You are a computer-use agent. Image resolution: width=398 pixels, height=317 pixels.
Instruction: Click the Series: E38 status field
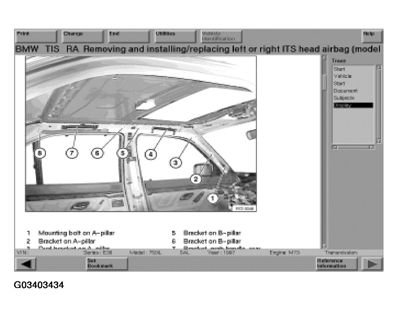pos(98,253)
